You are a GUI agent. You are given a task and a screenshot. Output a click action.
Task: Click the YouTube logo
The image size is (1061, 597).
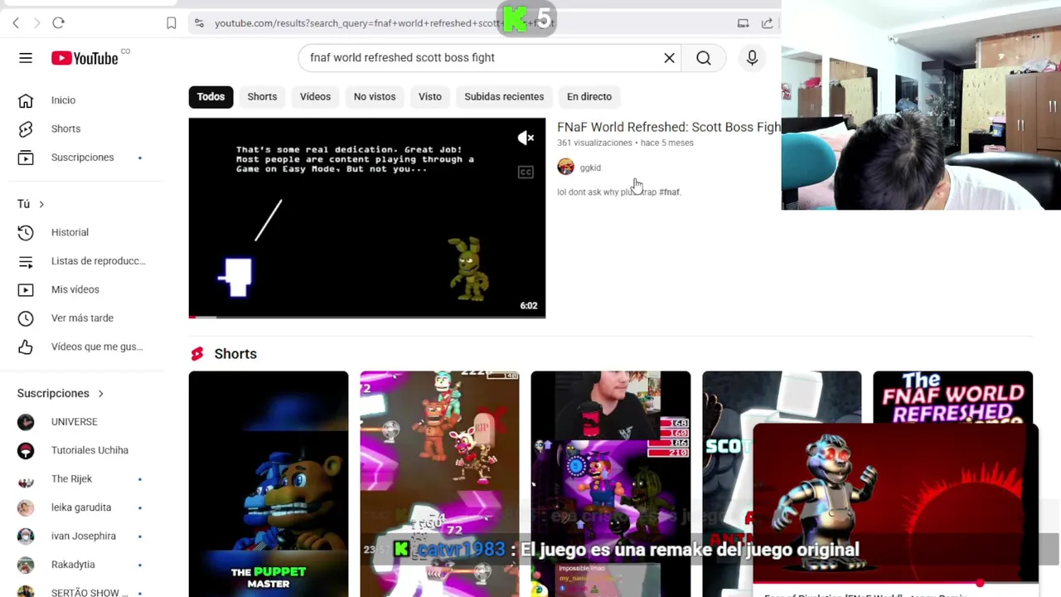(x=85, y=58)
